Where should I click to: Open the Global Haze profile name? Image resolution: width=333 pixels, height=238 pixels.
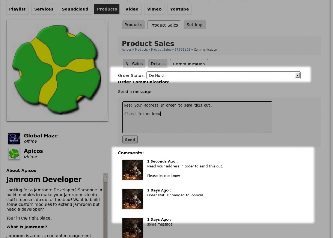(41, 136)
